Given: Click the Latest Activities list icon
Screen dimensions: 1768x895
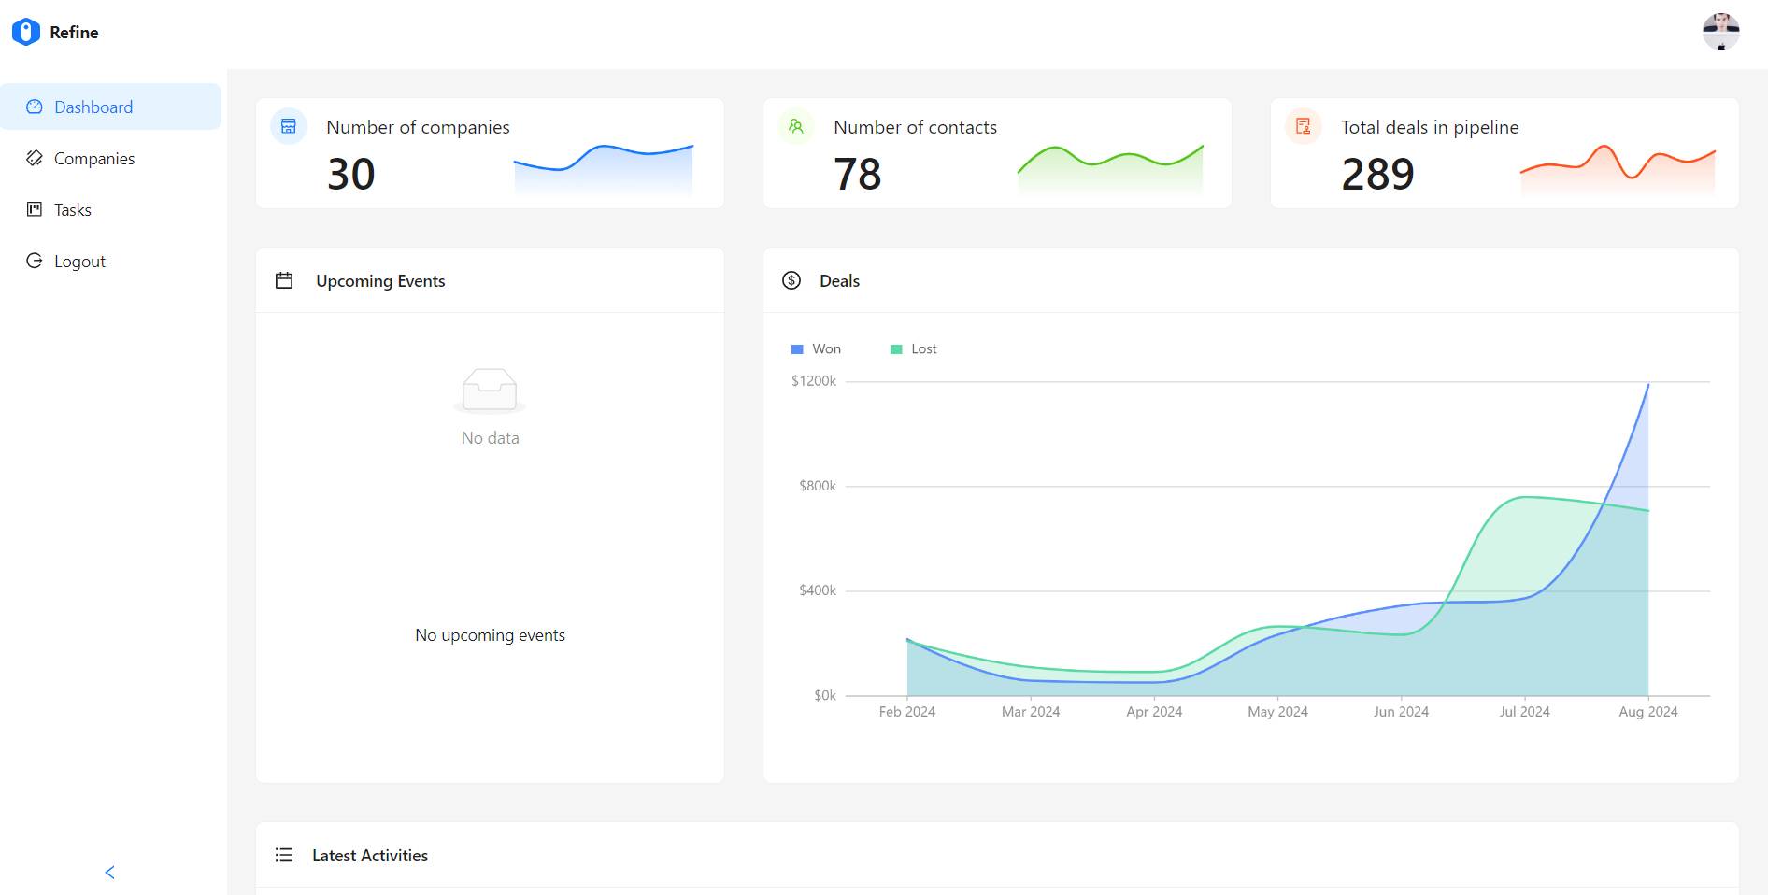Looking at the screenshot, I should coord(284,855).
